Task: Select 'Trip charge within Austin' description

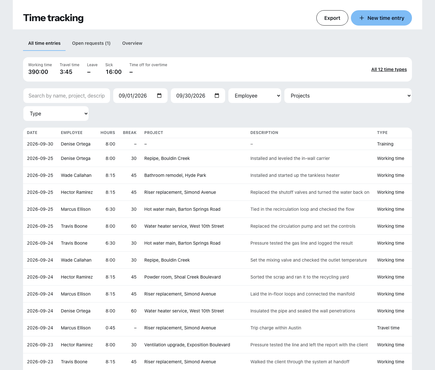Action: pyautogui.click(x=276, y=328)
